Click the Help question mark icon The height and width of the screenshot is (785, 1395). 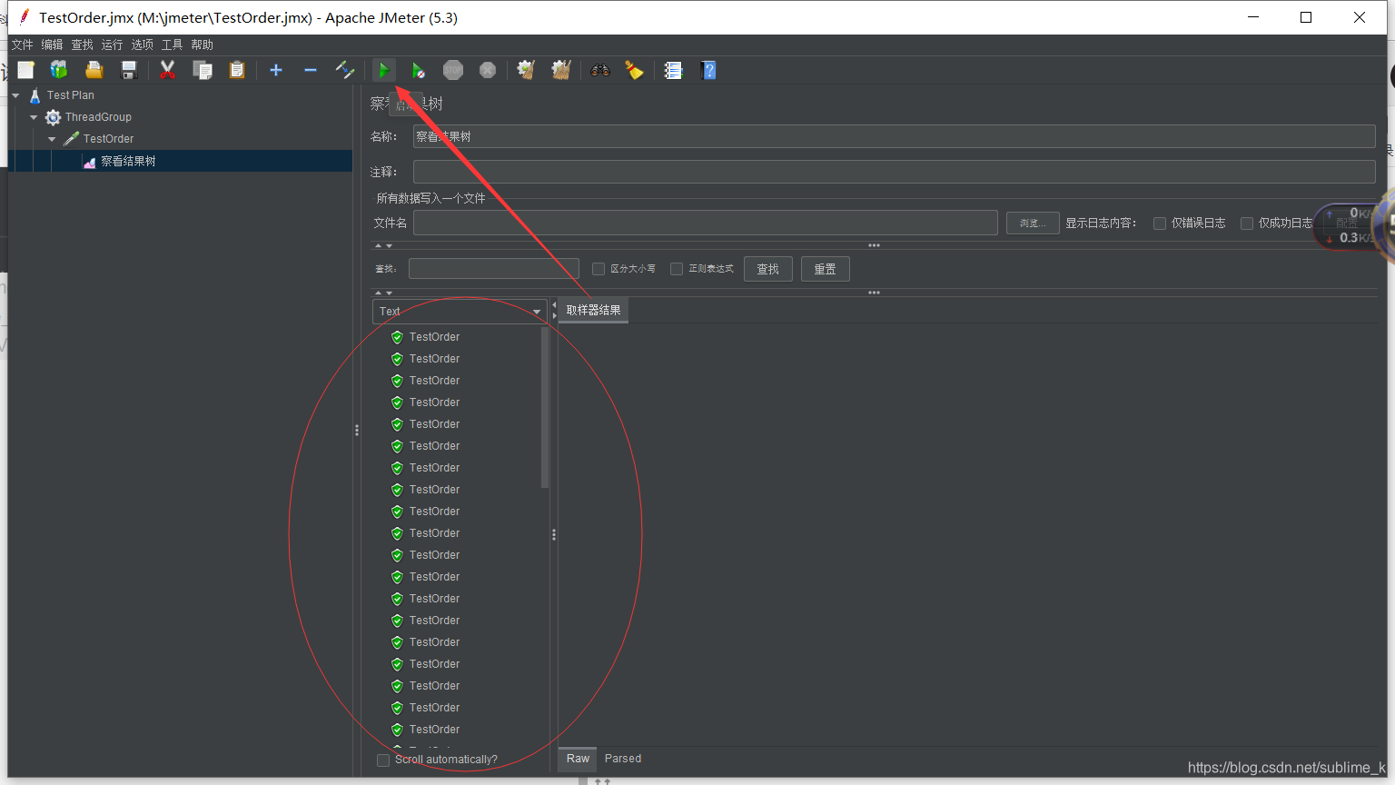709,70
